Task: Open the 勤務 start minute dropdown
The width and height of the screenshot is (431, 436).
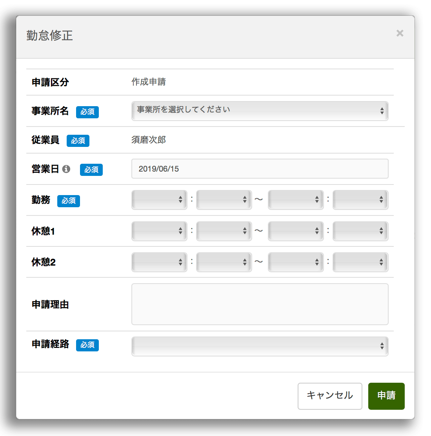Action: tap(224, 200)
